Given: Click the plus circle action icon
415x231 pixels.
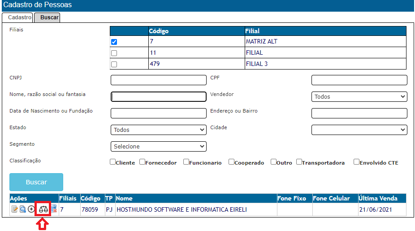Looking at the screenshot, I should point(31,209).
